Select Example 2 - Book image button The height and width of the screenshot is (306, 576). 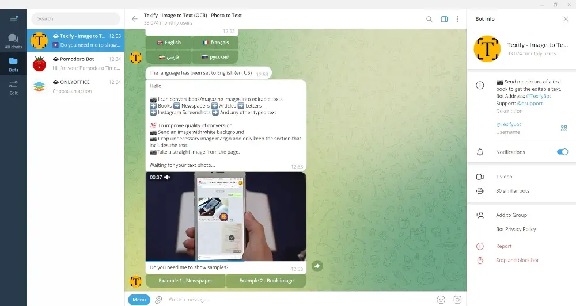(x=266, y=281)
